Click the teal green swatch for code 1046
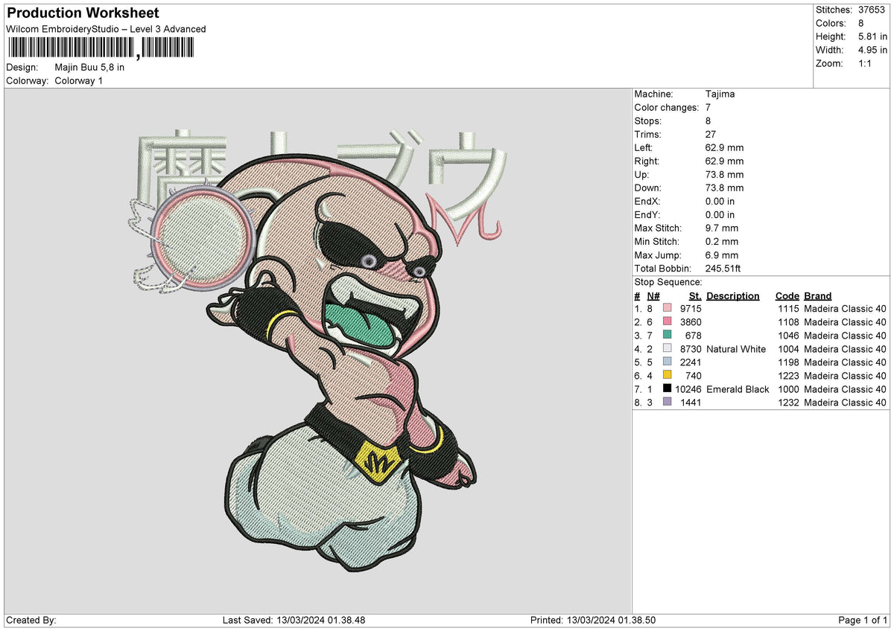This screenshot has height=631, width=894. 667,336
